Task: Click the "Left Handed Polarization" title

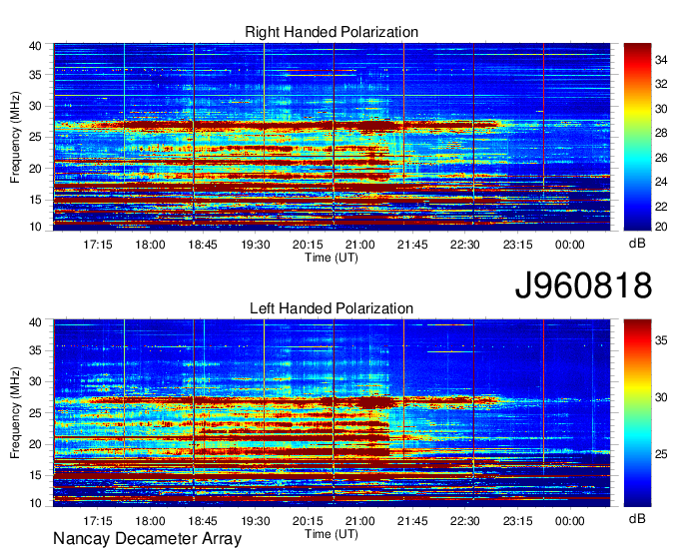Action: point(332,308)
